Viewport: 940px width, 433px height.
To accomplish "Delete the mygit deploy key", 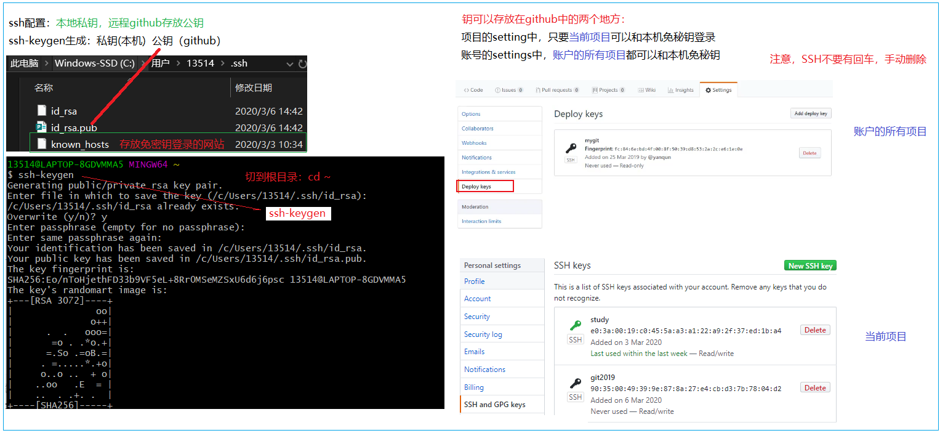I will 809,153.
